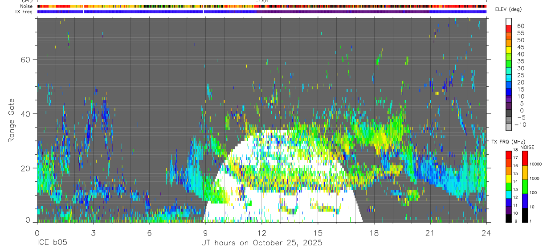Click the x-axis tick label '24'
This screenshot has height=252, width=547.
click(x=486, y=233)
